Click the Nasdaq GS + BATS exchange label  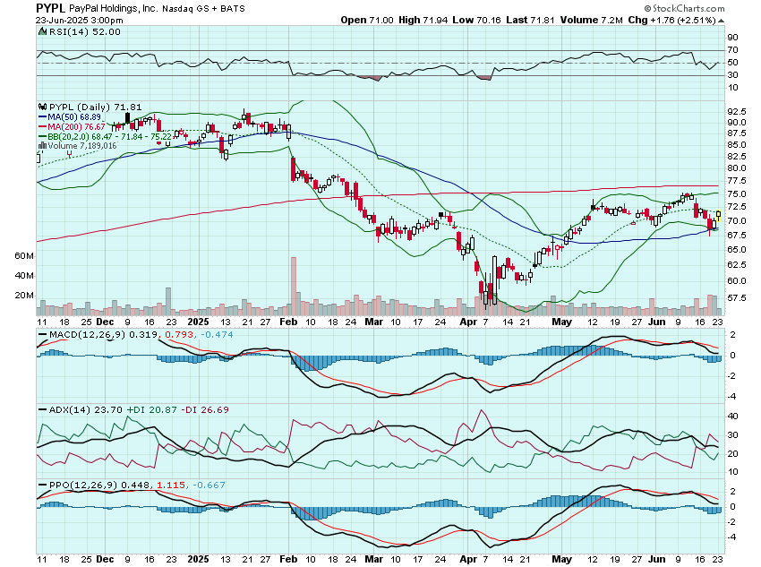[203, 9]
